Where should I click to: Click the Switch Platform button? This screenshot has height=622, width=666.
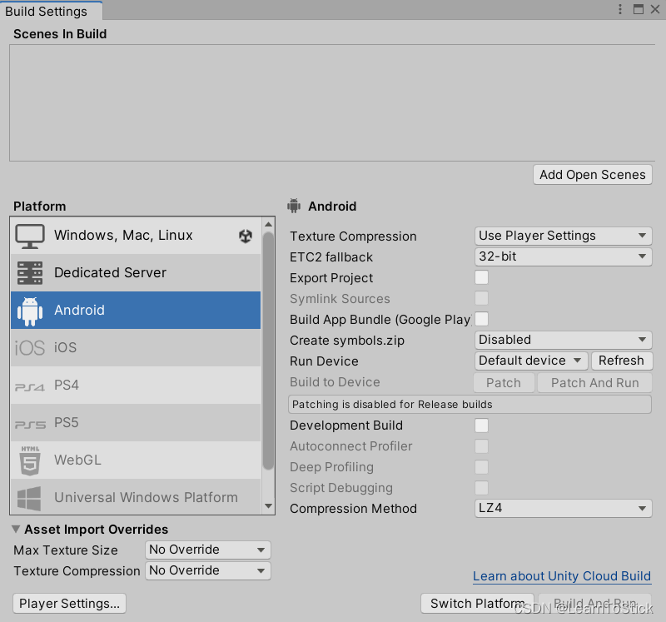click(477, 604)
